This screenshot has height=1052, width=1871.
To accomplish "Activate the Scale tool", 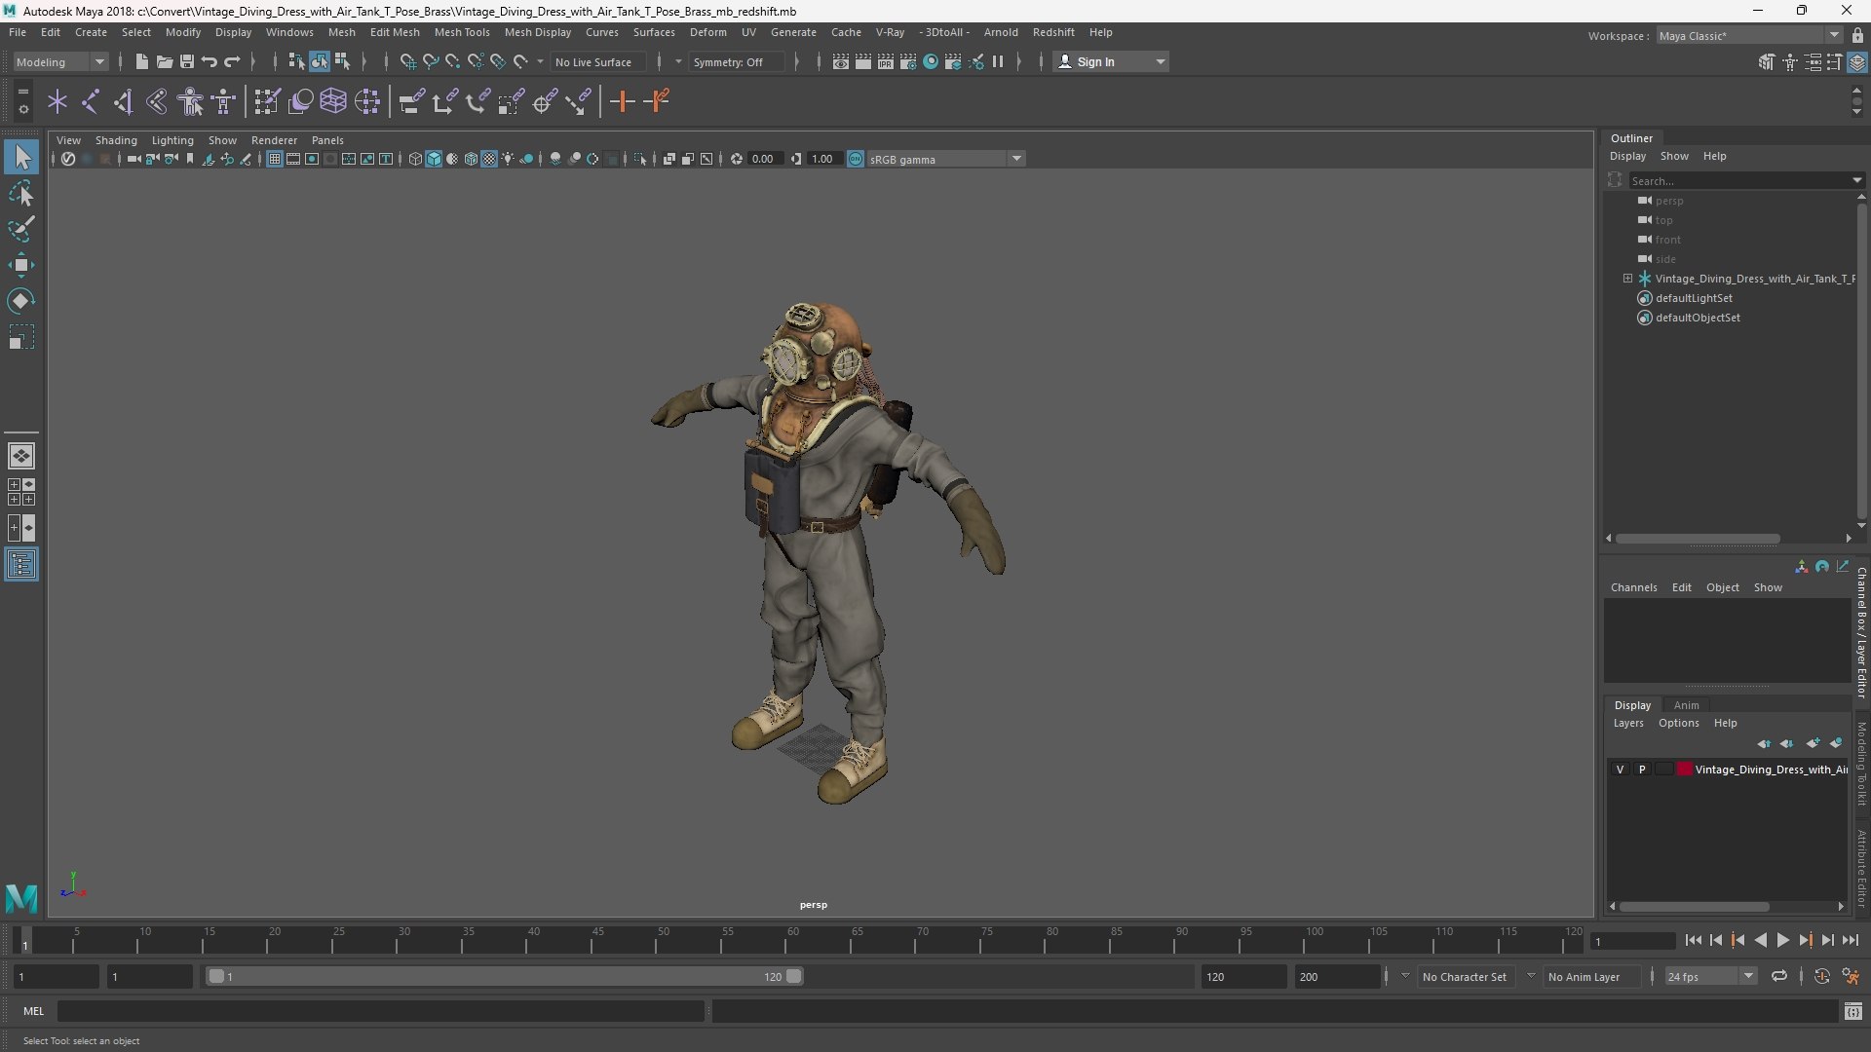I will pos(21,337).
